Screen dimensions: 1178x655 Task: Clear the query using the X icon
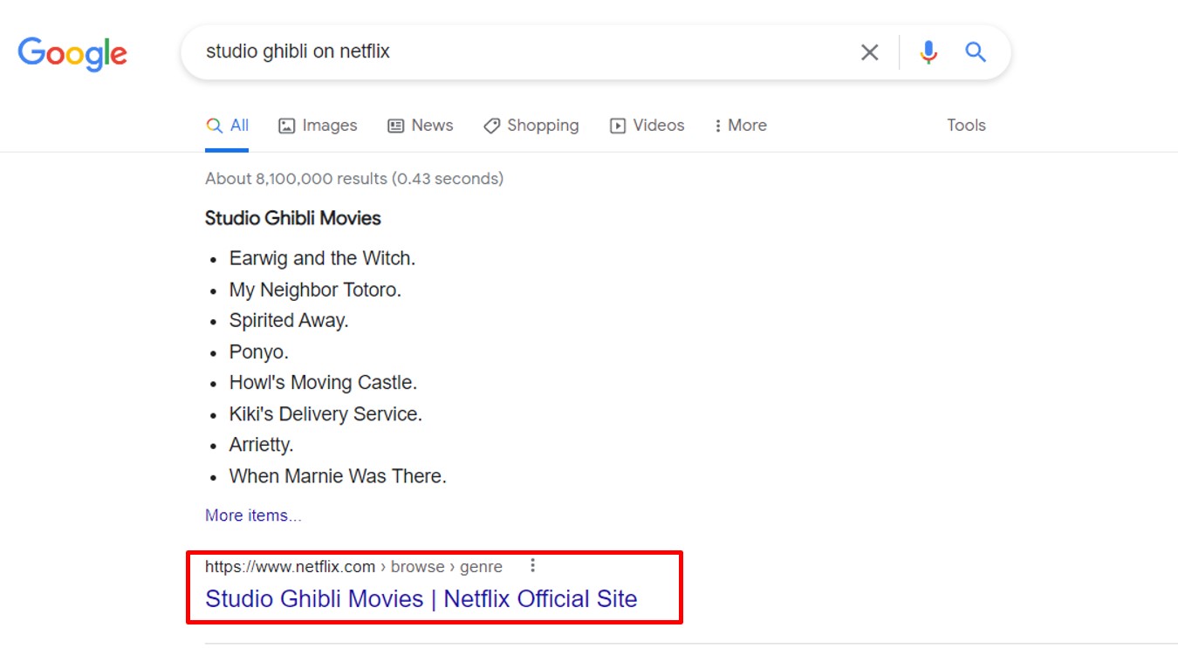pos(869,52)
